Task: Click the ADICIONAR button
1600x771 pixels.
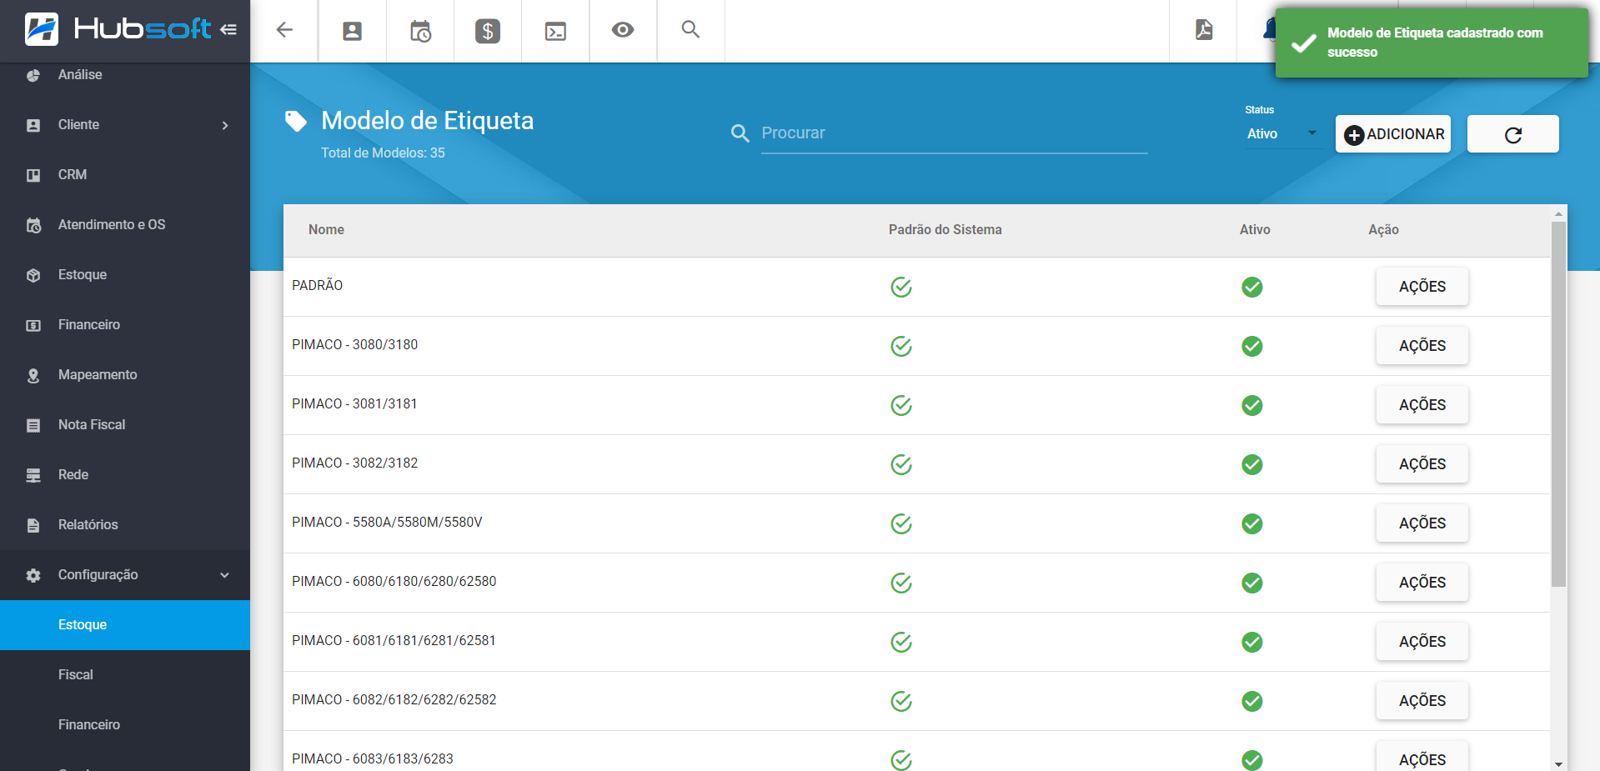Action: point(1393,134)
